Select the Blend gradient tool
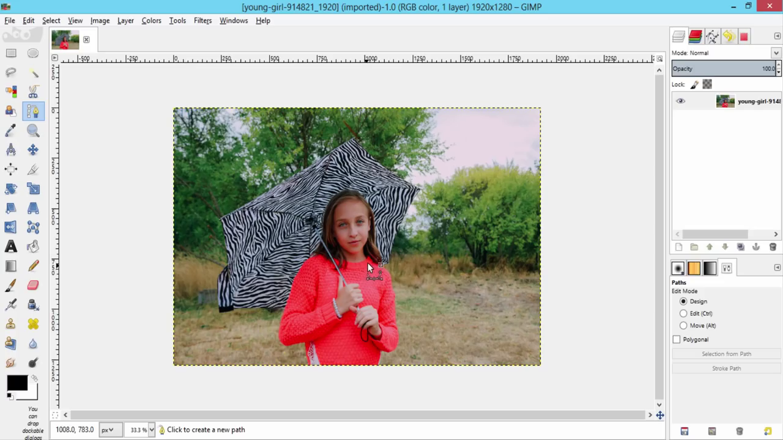Screen dimensions: 783x440 (x=11, y=265)
